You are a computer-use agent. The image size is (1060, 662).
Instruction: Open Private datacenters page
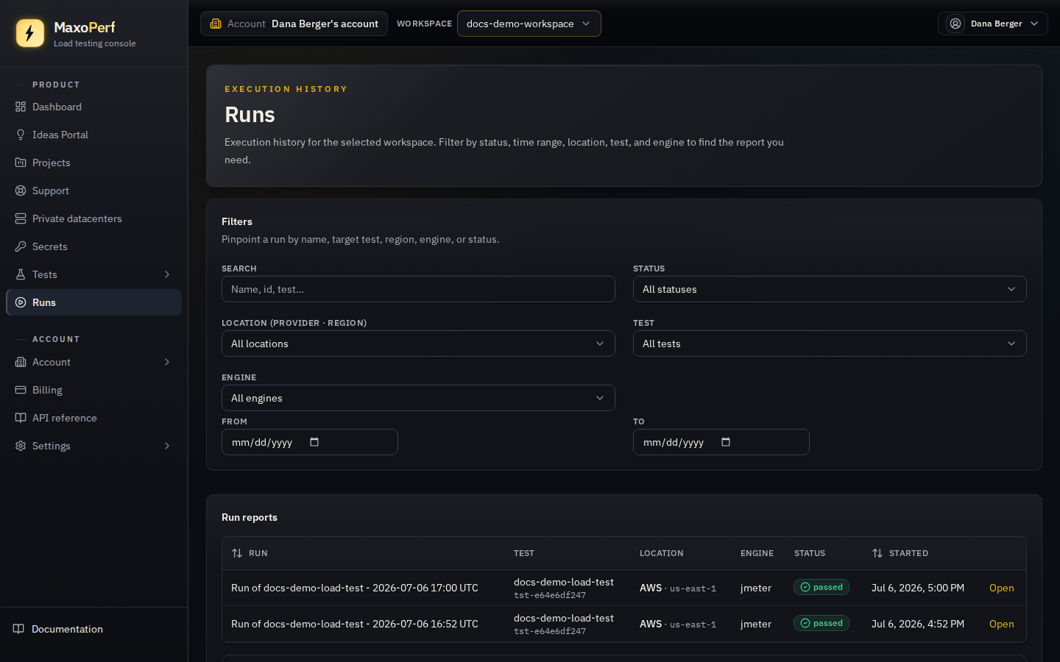(x=93, y=218)
